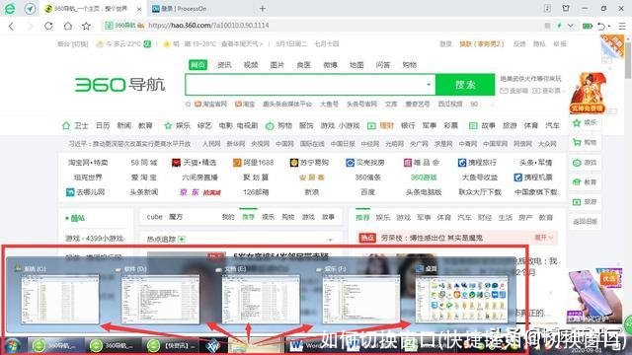Image resolution: width=632 pixels, height=355 pixels.
Task: Switch to 软件 (D:) window thumbnail
Action: click(160, 299)
